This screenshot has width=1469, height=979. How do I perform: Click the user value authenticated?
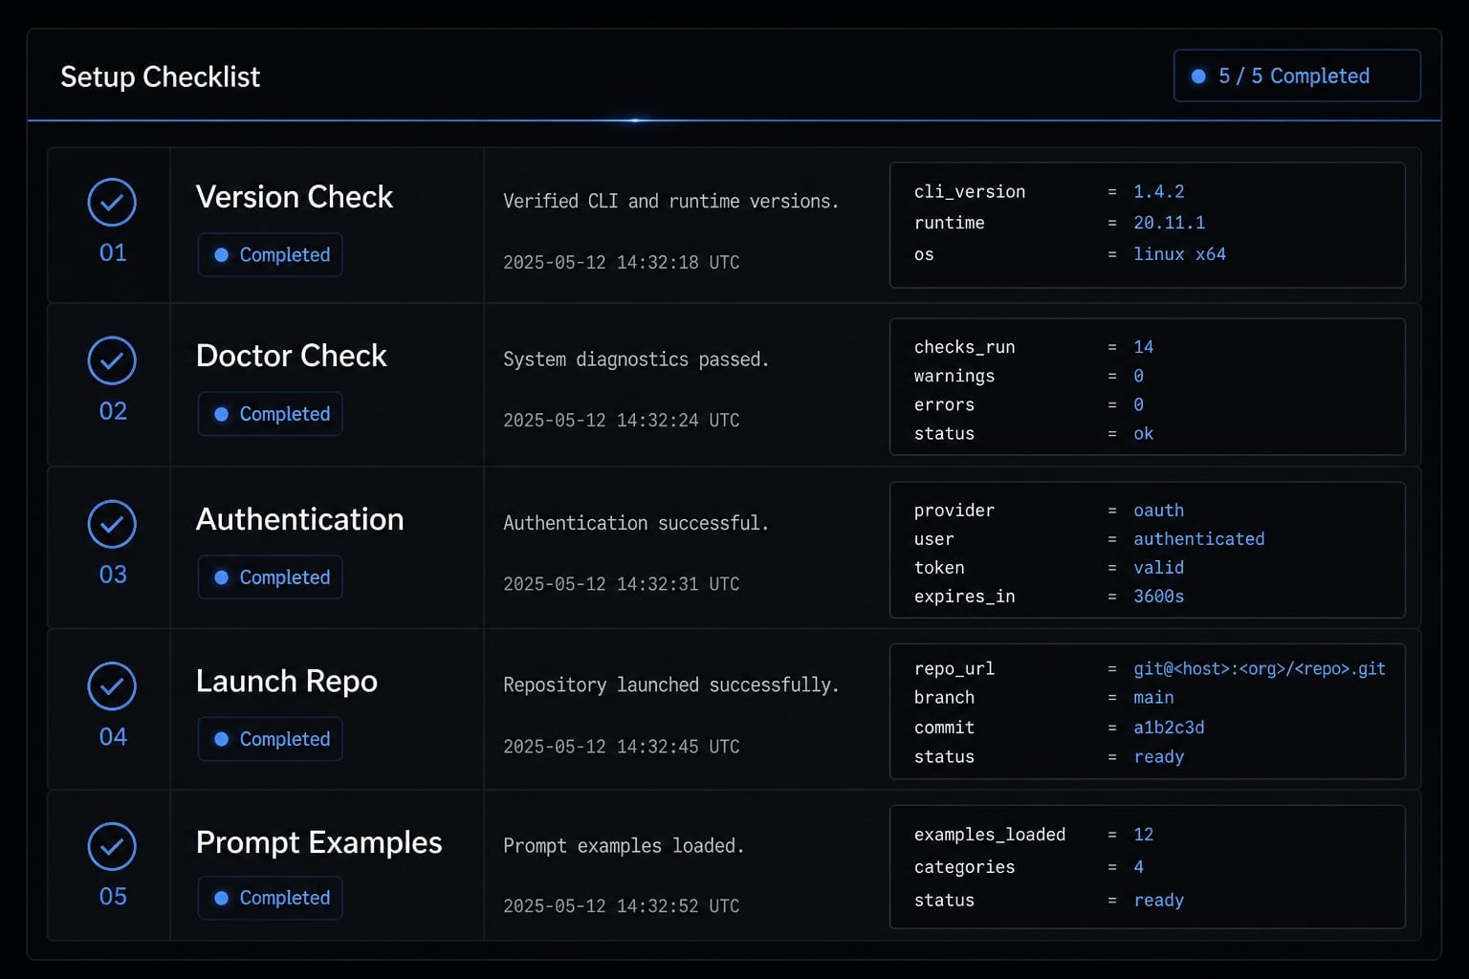click(x=1199, y=539)
